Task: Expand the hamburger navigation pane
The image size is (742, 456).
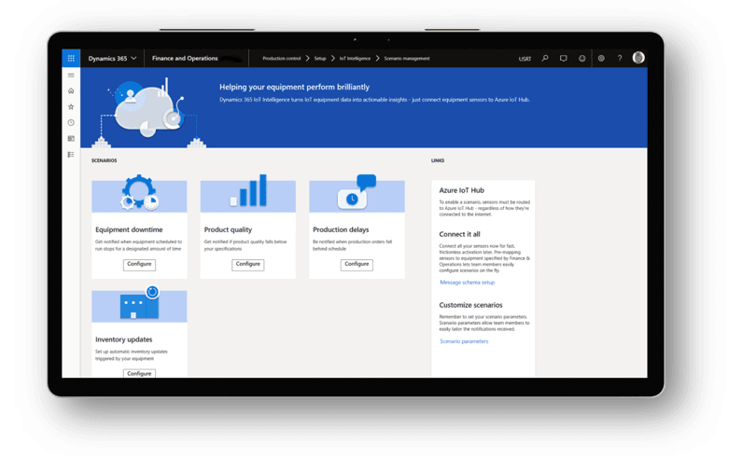Action: click(x=71, y=76)
